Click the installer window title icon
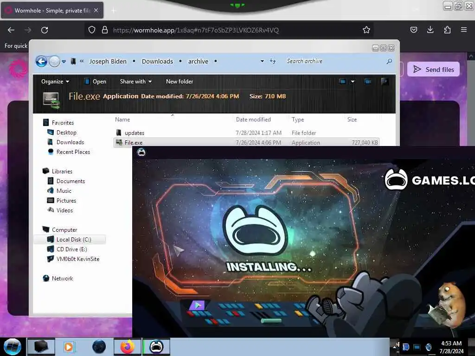 141,152
